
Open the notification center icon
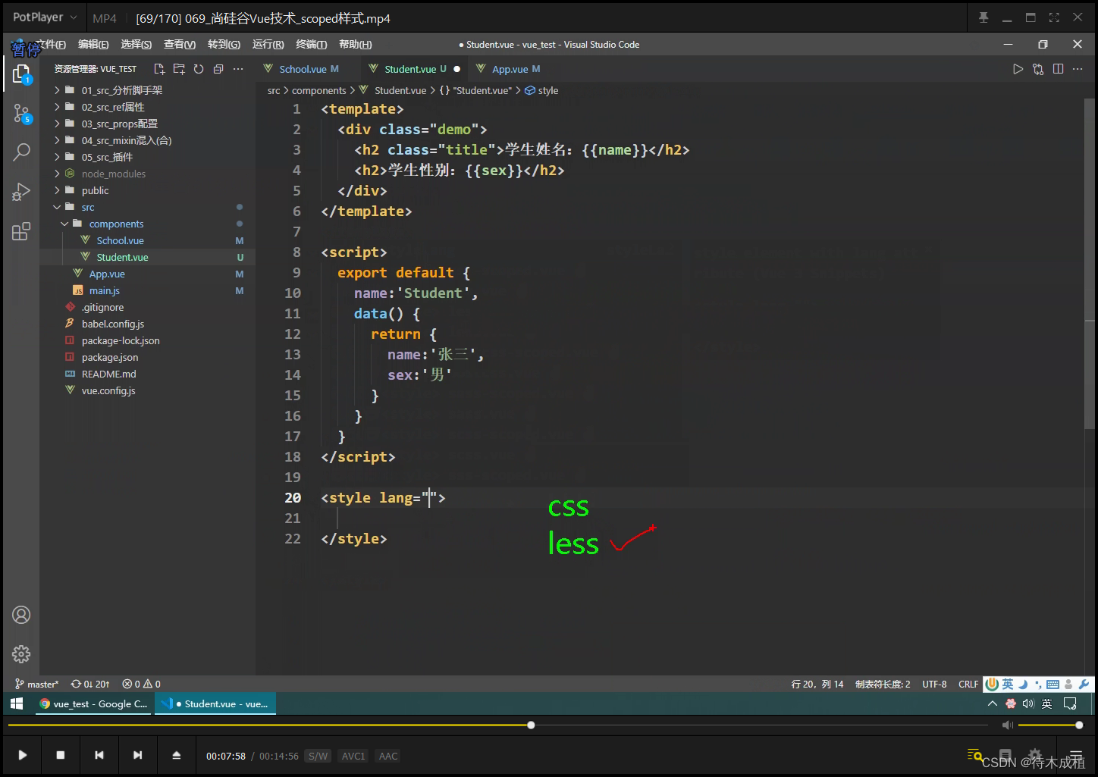(1070, 703)
